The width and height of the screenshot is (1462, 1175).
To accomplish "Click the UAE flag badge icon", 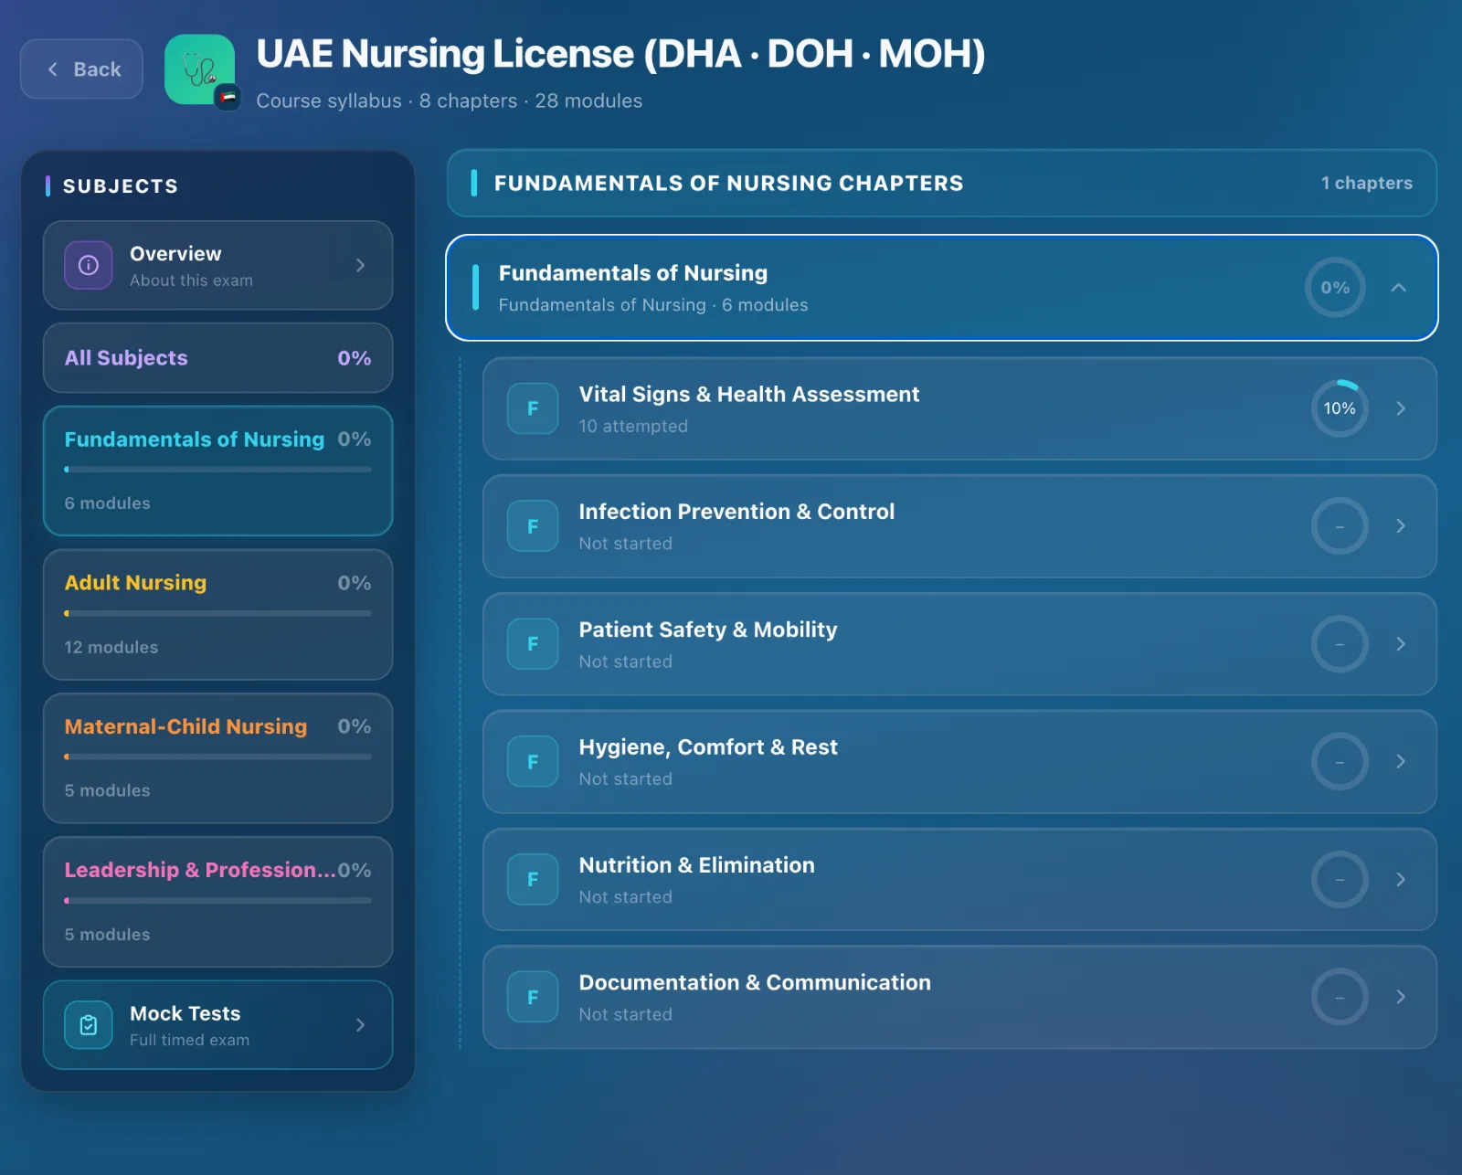I will pos(228,97).
